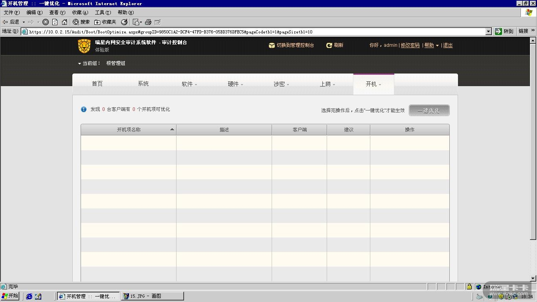Open the 上网 tab dropdown
The image size is (537, 302).
point(327,84)
